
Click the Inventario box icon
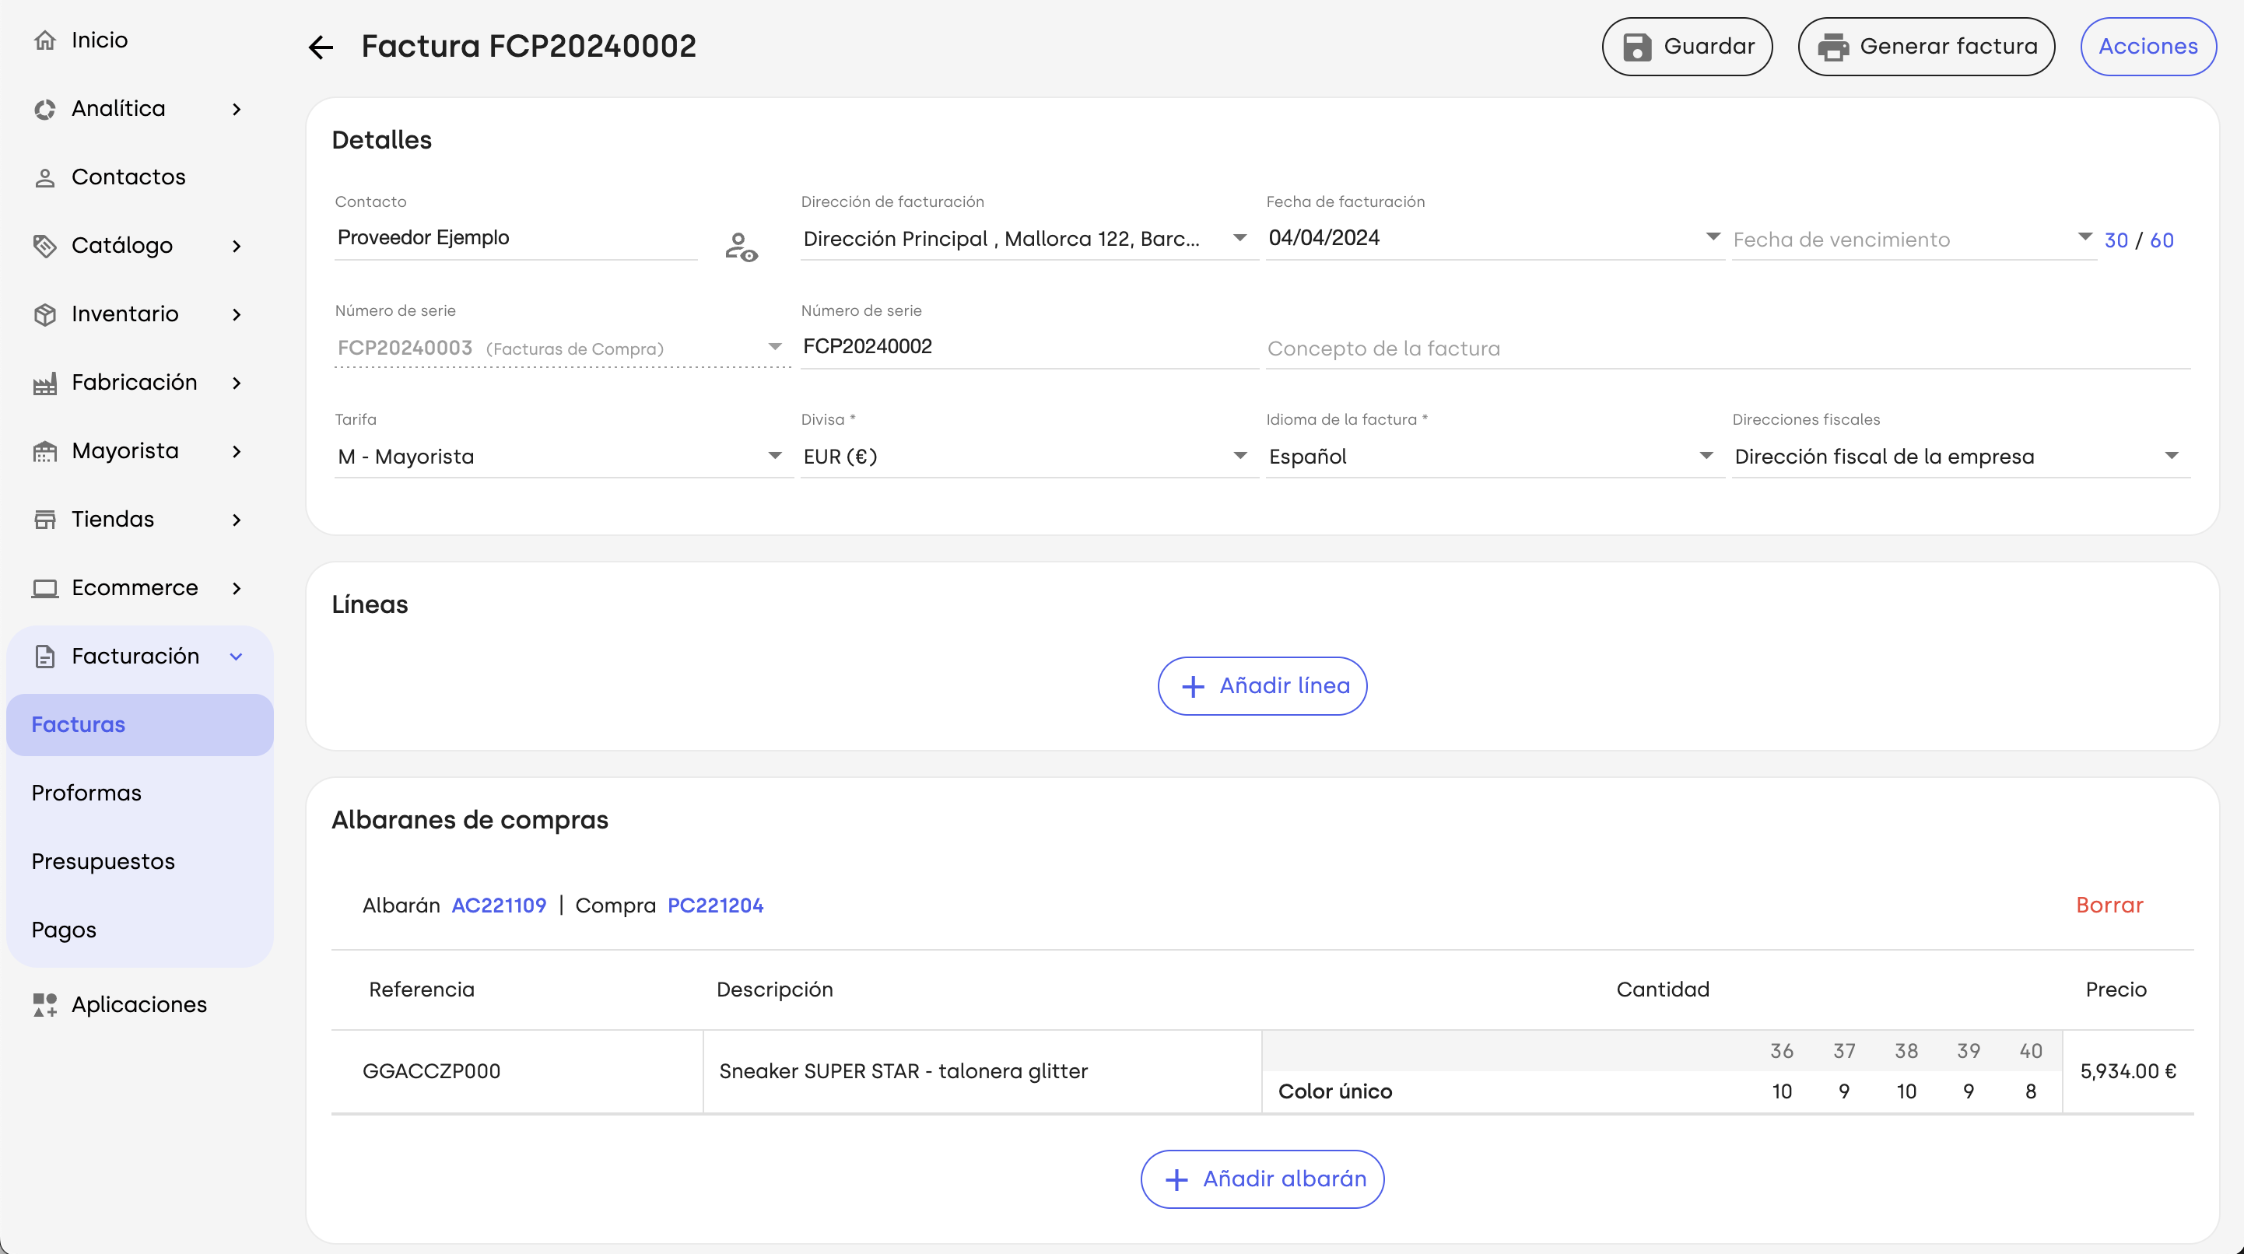44,314
